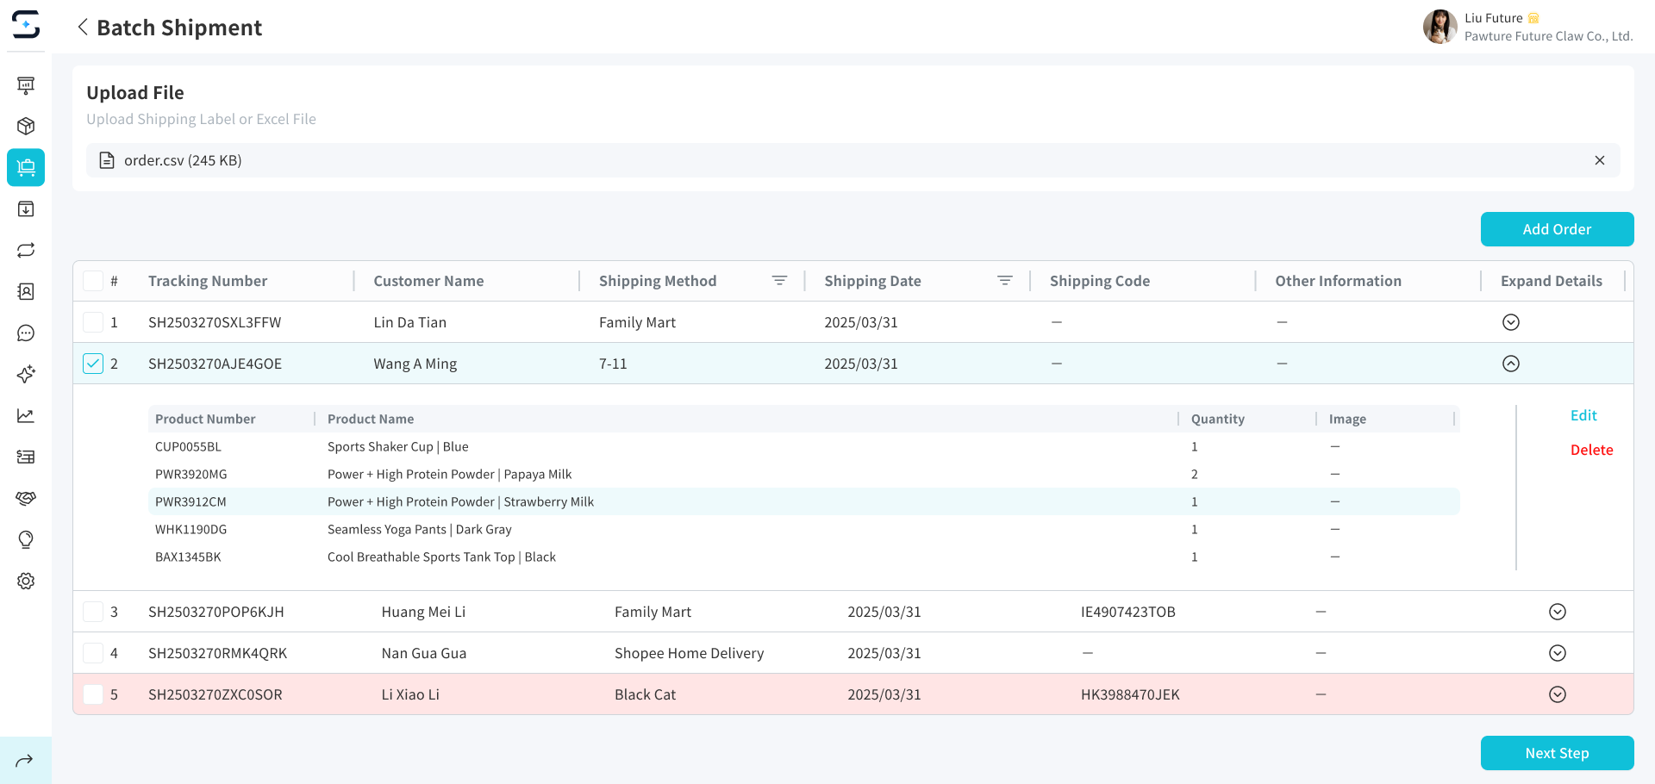The height and width of the screenshot is (784, 1655).
Task: Open Shipping Date column filter
Action: click(x=1004, y=281)
